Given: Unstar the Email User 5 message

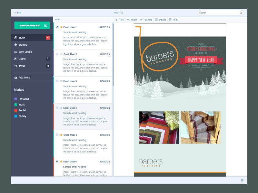Looking at the screenshot, I should 61,135.
